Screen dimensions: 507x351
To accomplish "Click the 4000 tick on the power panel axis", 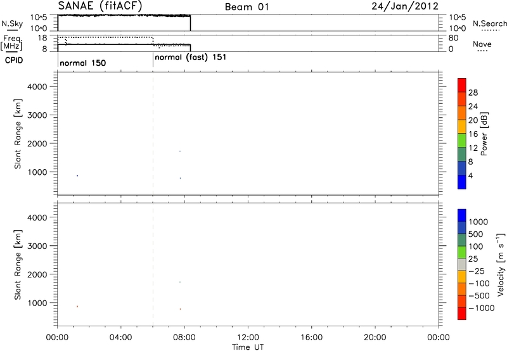I will coord(37,87).
